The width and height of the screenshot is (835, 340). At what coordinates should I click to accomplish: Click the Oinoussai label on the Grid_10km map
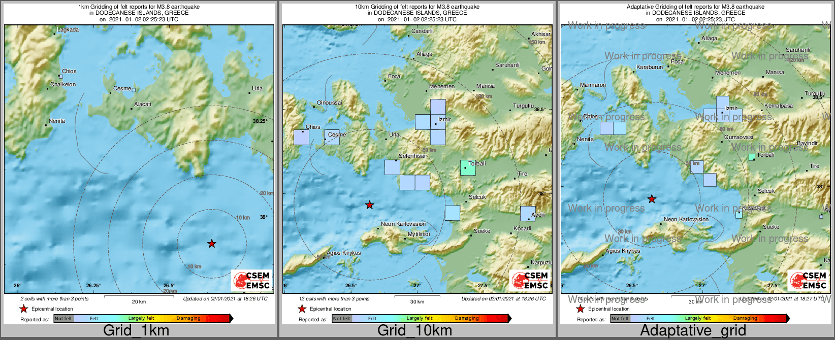[330, 103]
